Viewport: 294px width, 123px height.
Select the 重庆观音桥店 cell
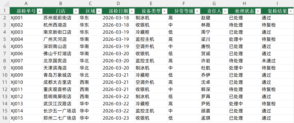pyautogui.click(x=60, y=89)
